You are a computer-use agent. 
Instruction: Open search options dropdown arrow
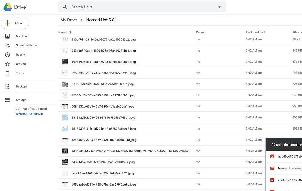pyautogui.click(x=220, y=7)
